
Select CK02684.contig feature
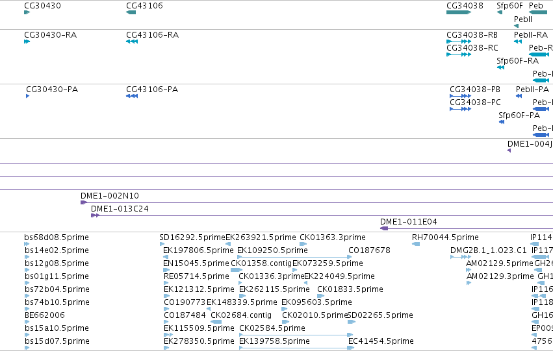tap(241, 315)
